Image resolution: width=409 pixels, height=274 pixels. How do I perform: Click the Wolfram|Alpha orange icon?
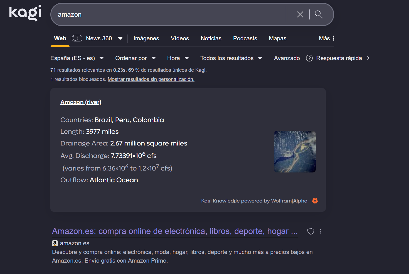(x=315, y=201)
